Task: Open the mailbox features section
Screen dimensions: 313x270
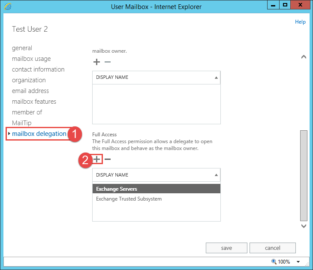Action: pos(34,102)
